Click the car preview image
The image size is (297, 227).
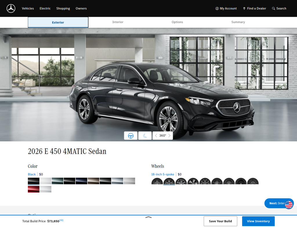(x=148, y=84)
